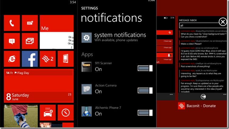Open the compass tile
229x129 pixels.
[x=66, y=113]
